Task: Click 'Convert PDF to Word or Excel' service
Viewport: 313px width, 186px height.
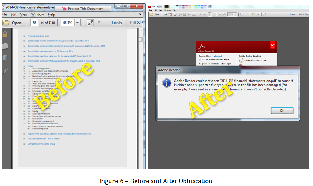Action: [x=255, y=60]
